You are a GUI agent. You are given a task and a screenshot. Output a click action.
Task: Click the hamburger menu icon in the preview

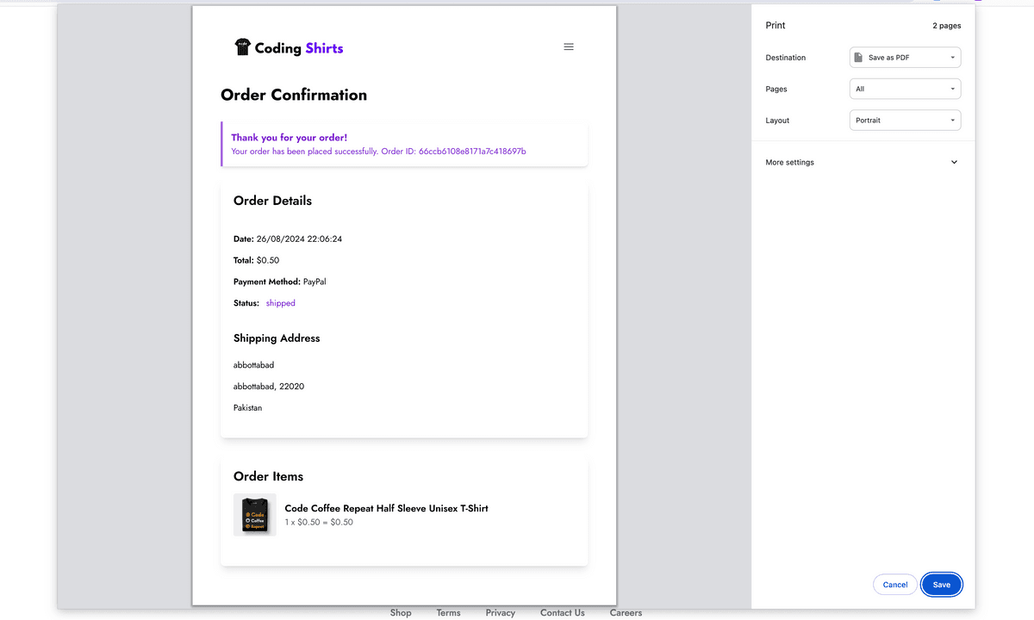[x=569, y=46]
